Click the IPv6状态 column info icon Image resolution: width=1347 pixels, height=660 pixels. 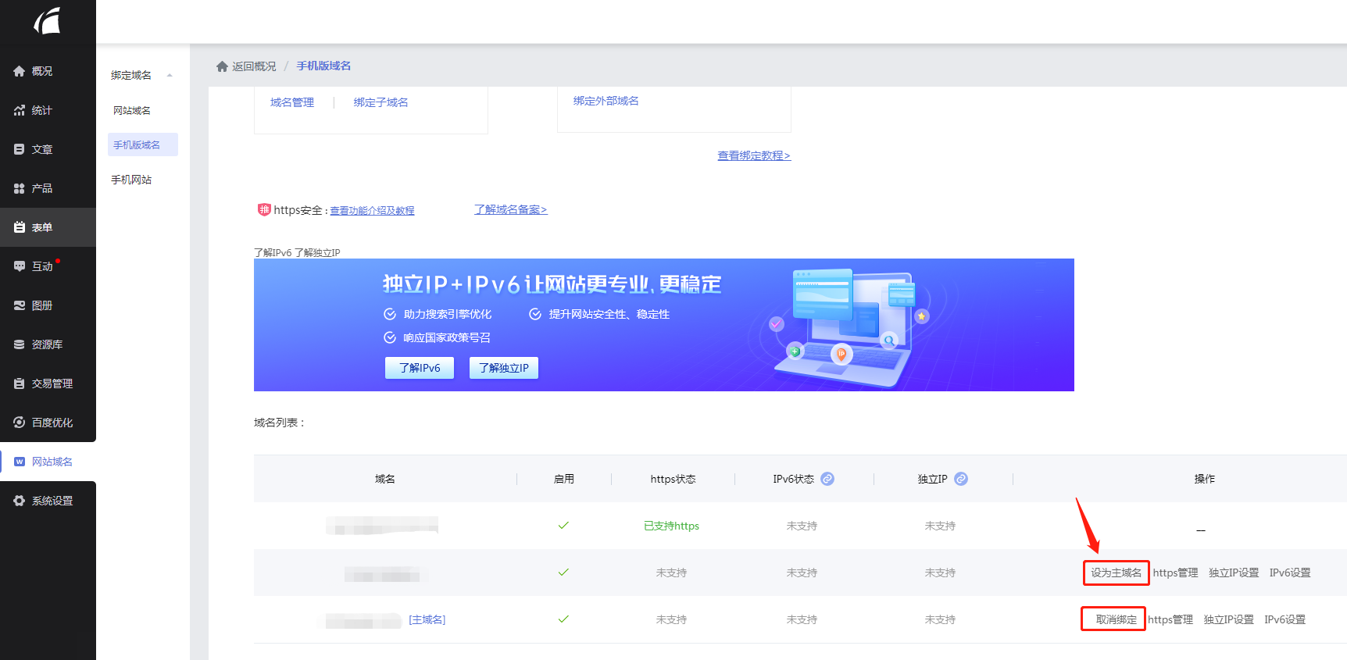point(827,479)
